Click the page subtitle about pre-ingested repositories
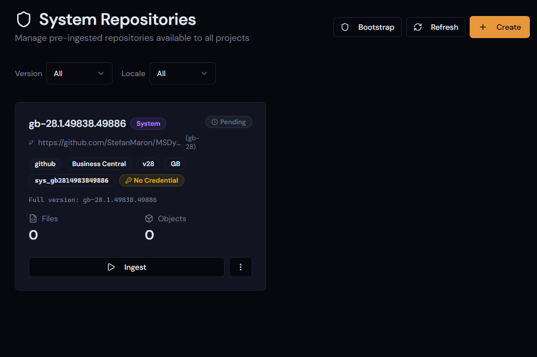The height and width of the screenshot is (357, 537). click(132, 38)
